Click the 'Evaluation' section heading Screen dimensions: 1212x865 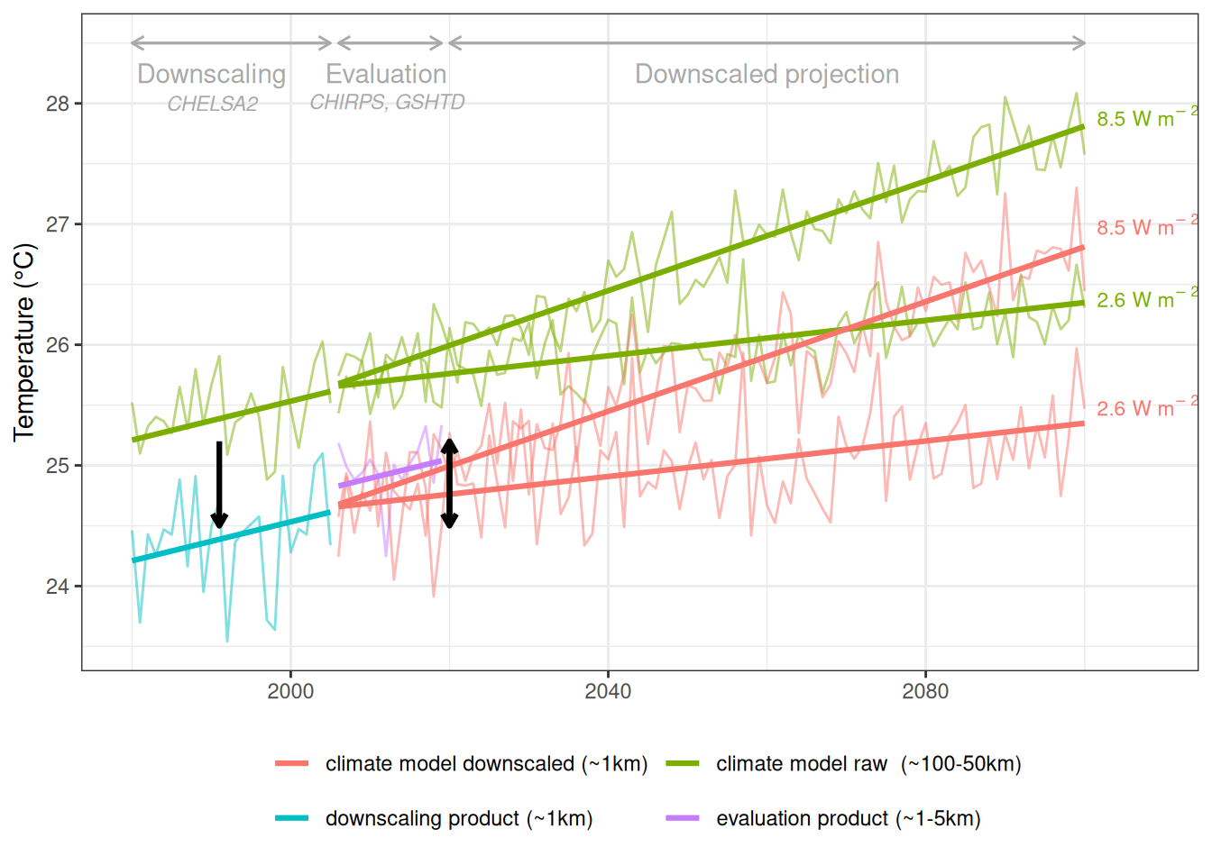pos(386,74)
